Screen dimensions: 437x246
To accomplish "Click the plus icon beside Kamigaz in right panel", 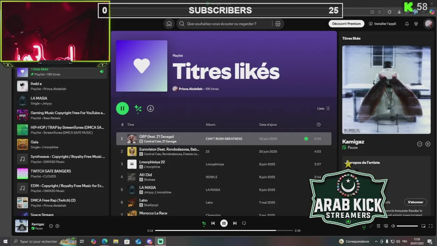I will tap(428, 144).
